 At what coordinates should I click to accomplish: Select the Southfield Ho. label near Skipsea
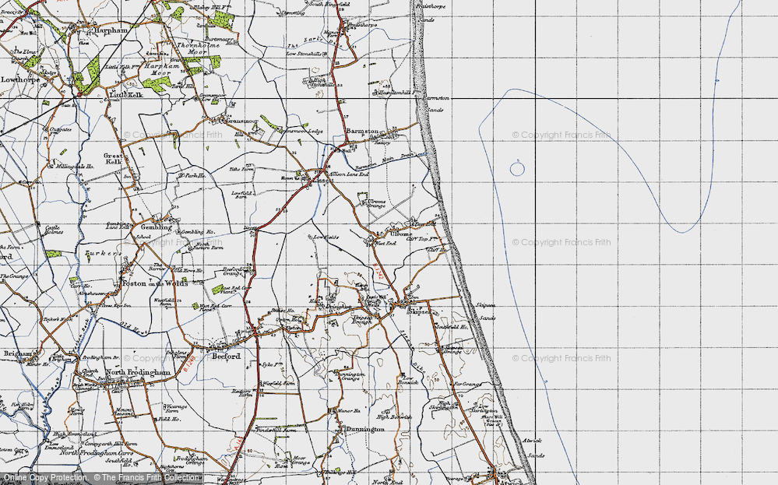coord(451,327)
